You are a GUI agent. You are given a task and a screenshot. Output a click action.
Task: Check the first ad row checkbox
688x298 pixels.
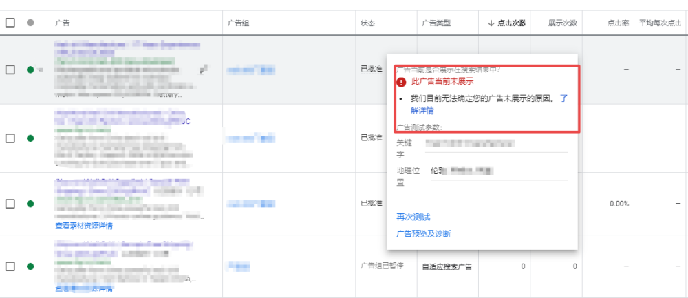[10, 70]
